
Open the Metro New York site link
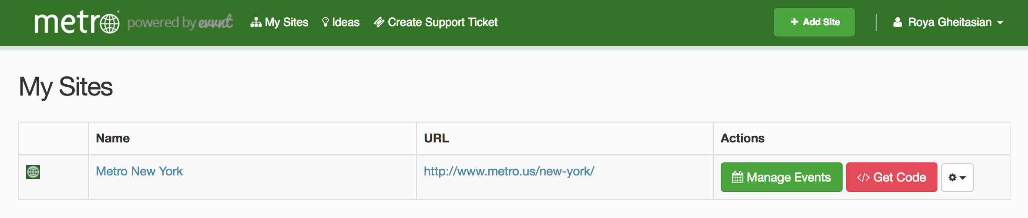139,172
